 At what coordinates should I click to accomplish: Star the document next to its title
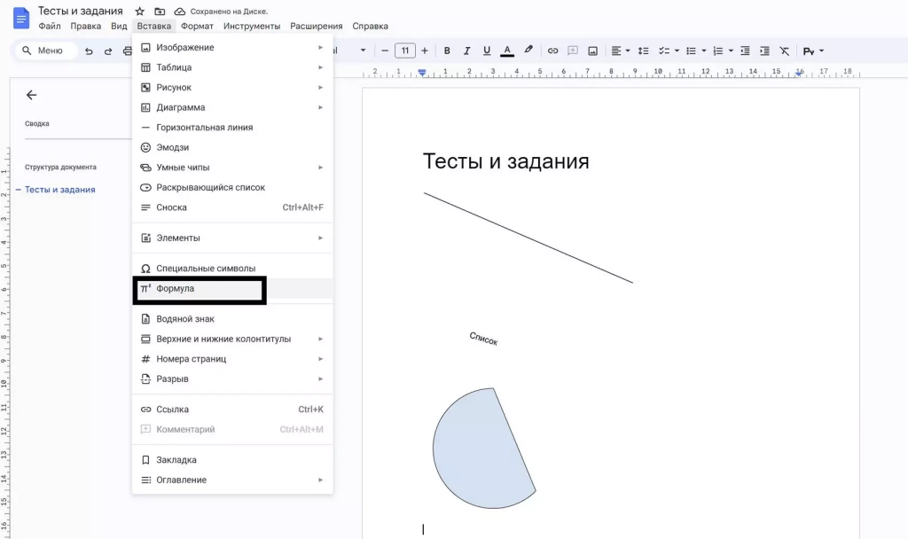tap(138, 11)
